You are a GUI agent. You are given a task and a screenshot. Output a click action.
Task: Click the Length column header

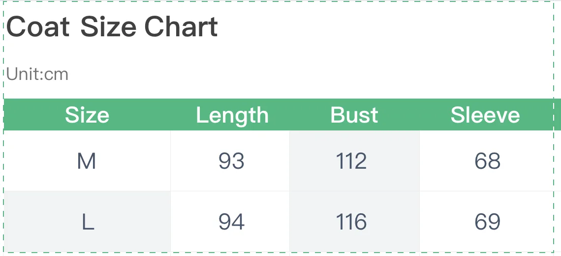point(232,115)
